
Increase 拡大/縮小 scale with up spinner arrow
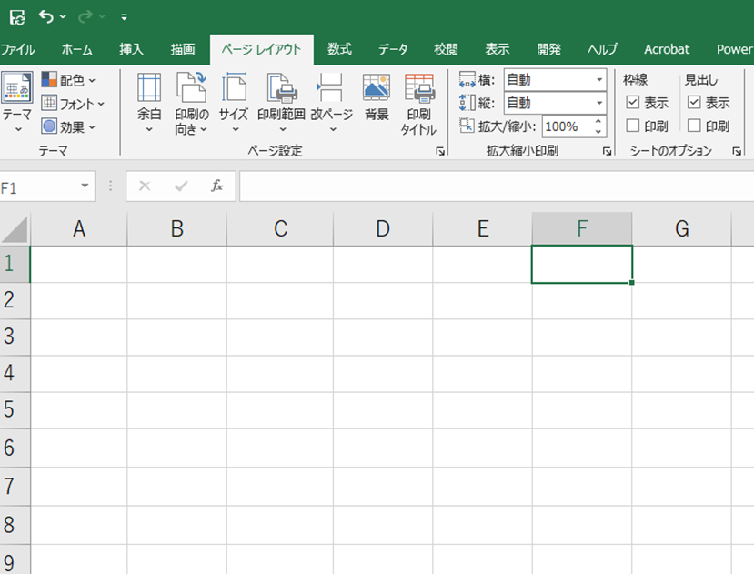[599, 122]
